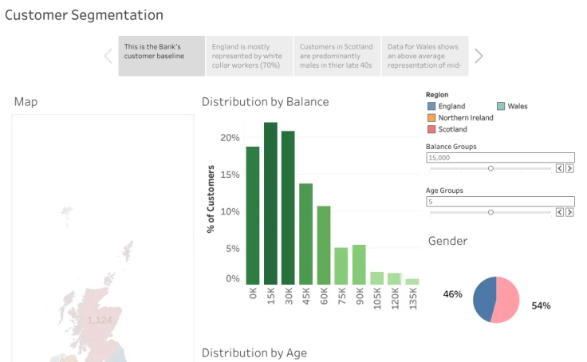Click the Balance Groups slider handle
The width and height of the screenshot is (587, 362).
pos(490,168)
